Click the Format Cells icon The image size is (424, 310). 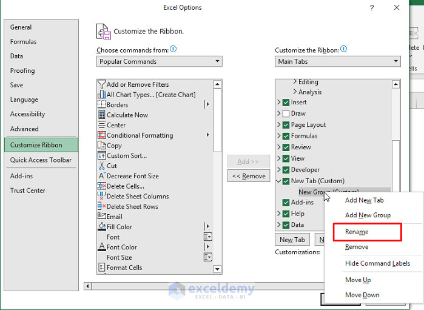[x=101, y=268]
